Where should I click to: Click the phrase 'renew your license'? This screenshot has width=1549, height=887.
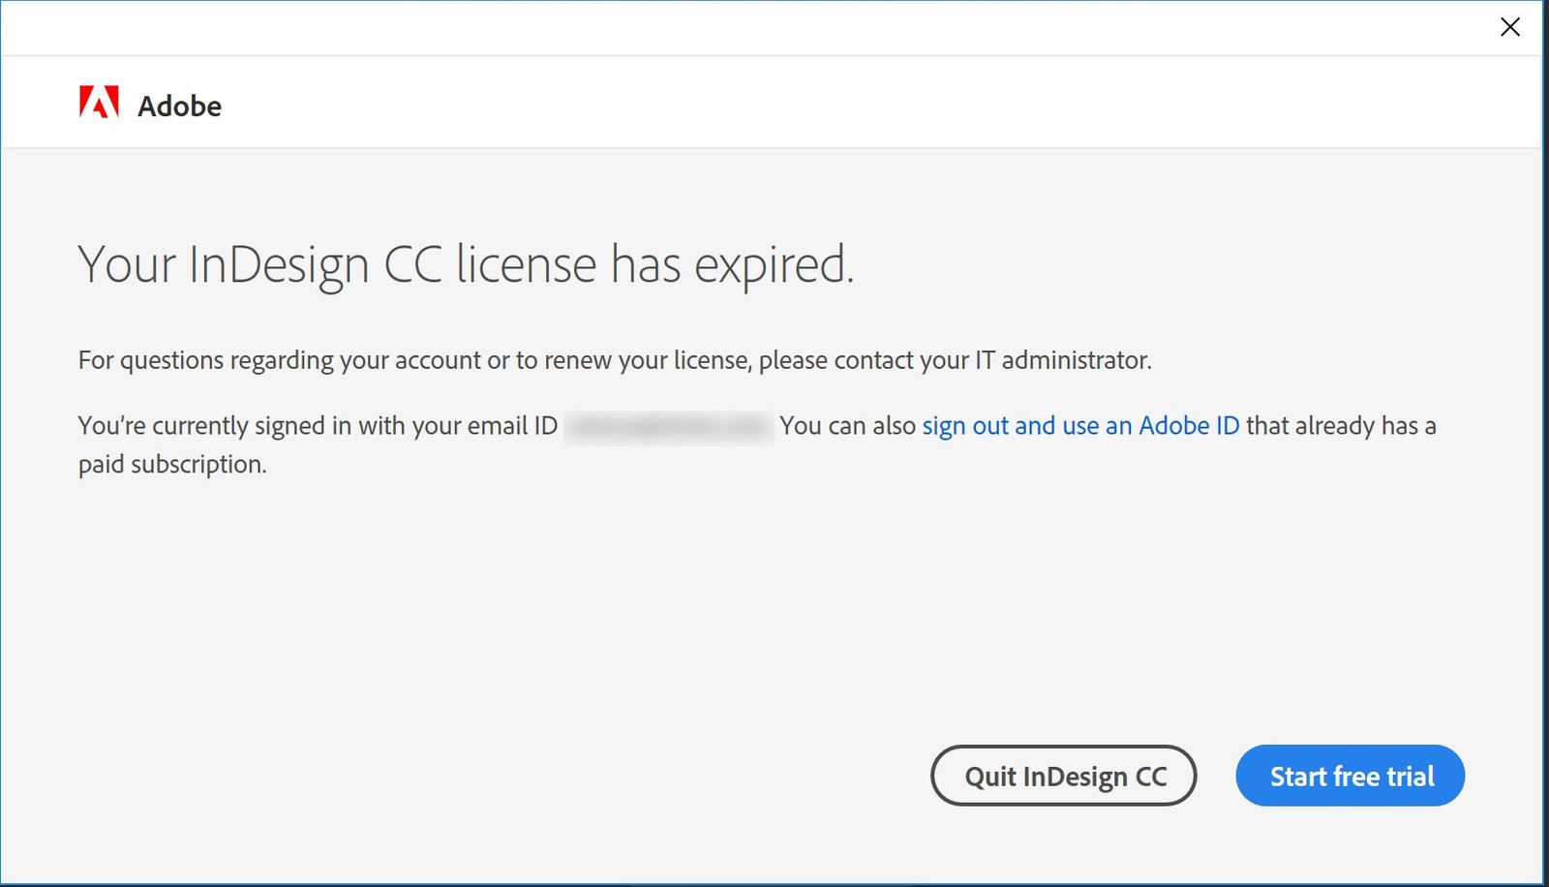(646, 360)
